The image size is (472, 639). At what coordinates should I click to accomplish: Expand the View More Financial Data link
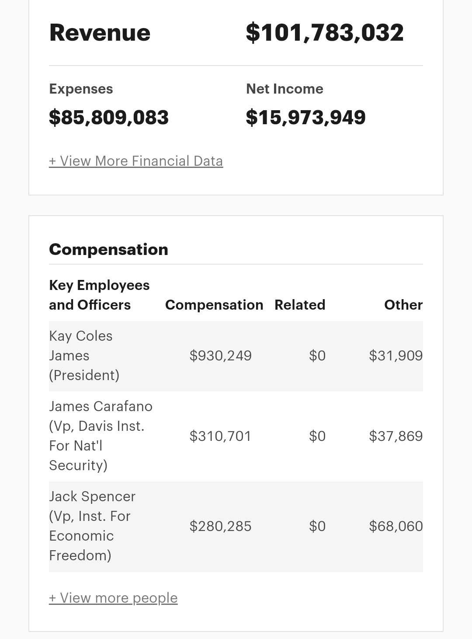(135, 161)
